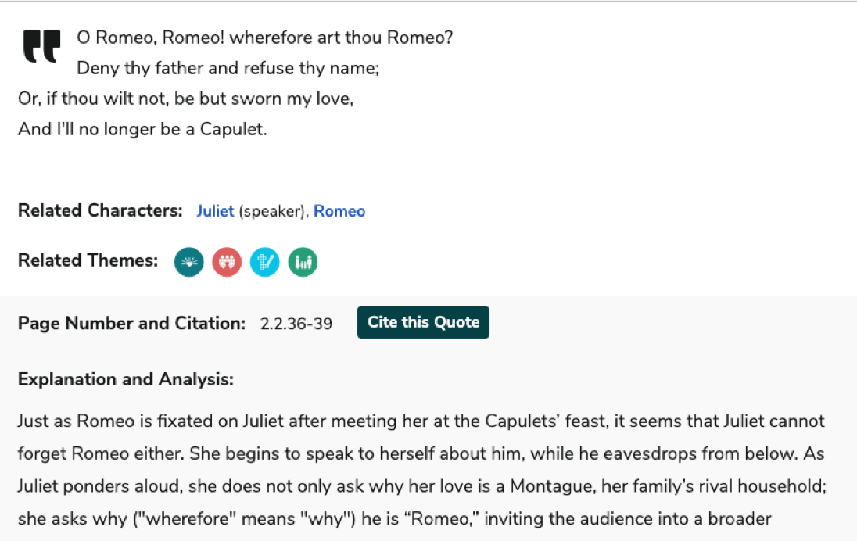Image resolution: width=857 pixels, height=541 pixels.
Task: Click the analysis sentence starting "Just as Romeo is fixated"
Action: point(421,422)
